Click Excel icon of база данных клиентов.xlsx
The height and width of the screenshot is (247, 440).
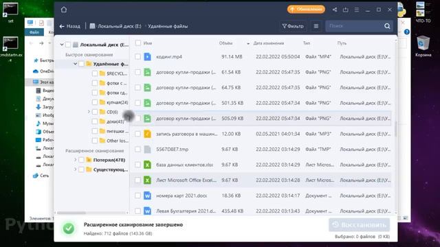[x=147, y=165]
